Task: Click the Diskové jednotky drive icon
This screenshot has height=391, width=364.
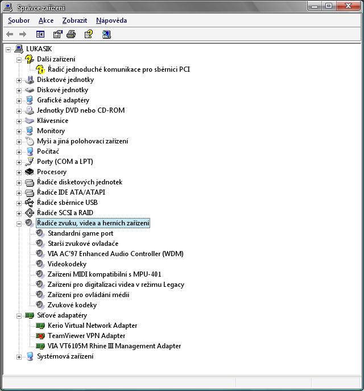Action: click(x=30, y=90)
